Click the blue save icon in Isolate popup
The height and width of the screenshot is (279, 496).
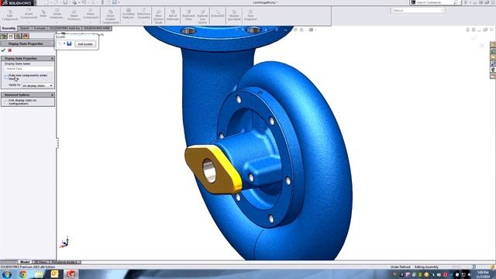[69, 43]
